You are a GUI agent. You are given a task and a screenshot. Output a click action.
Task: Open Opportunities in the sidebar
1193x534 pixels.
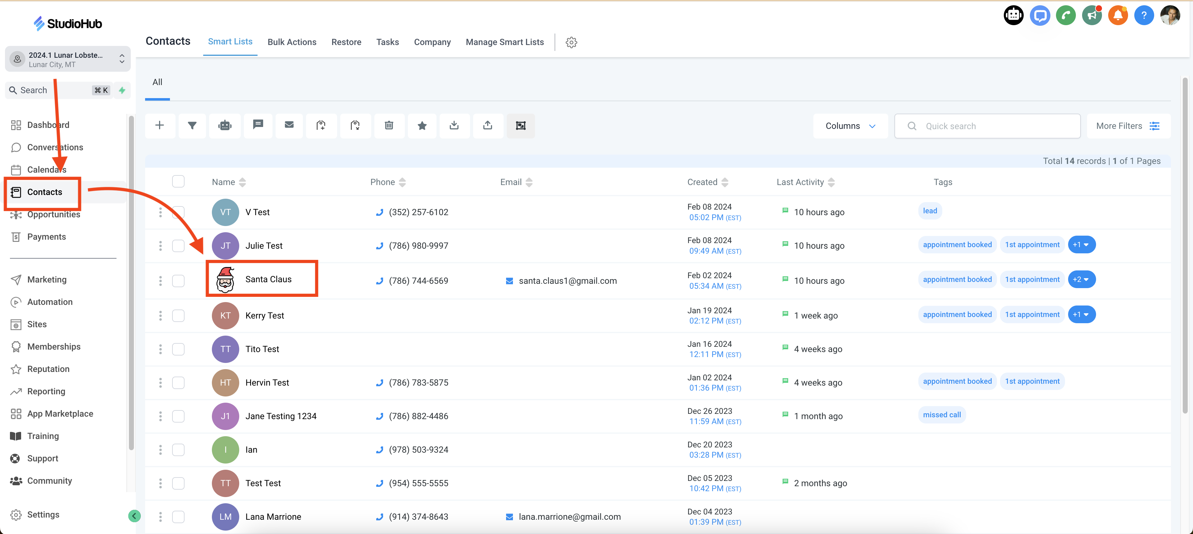[x=53, y=214]
